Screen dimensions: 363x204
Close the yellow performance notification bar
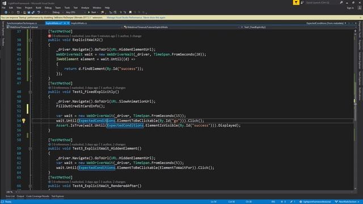361,18
